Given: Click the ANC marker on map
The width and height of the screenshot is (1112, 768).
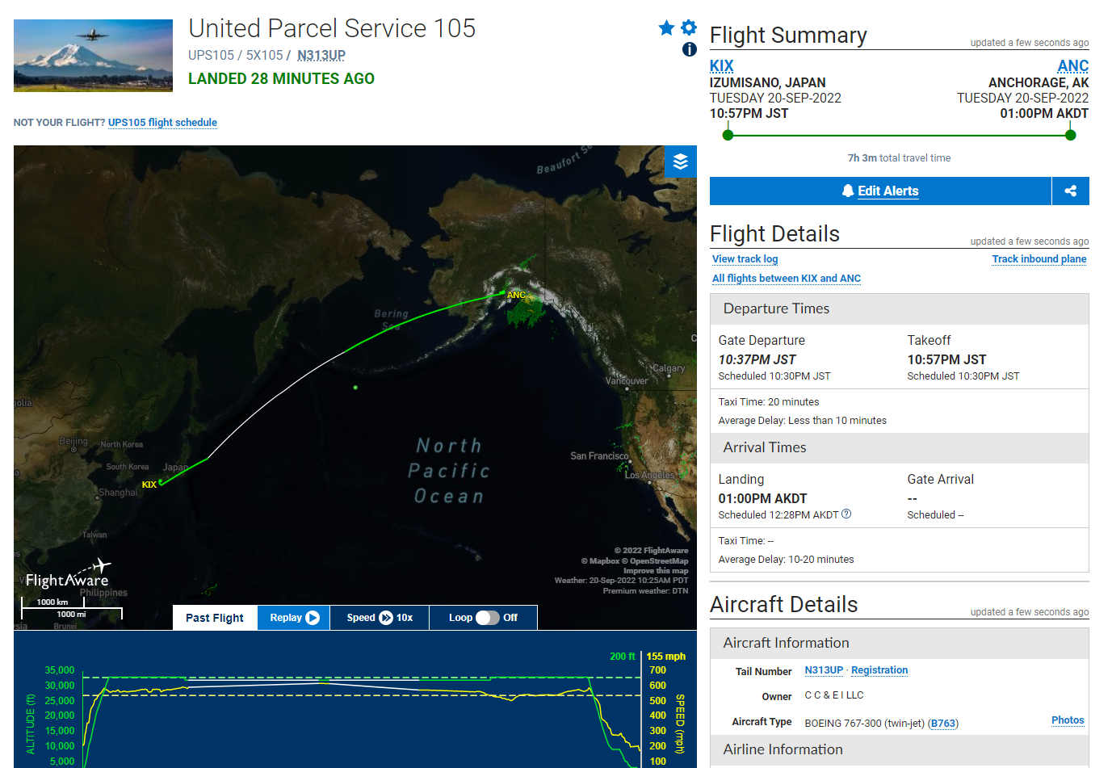Looking at the screenshot, I should point(515,295).
